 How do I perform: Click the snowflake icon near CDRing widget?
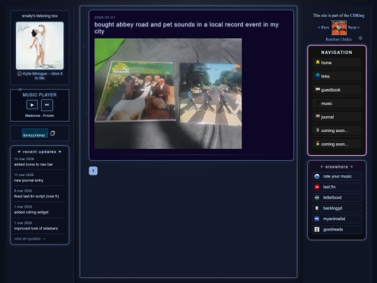coord(360,38)
